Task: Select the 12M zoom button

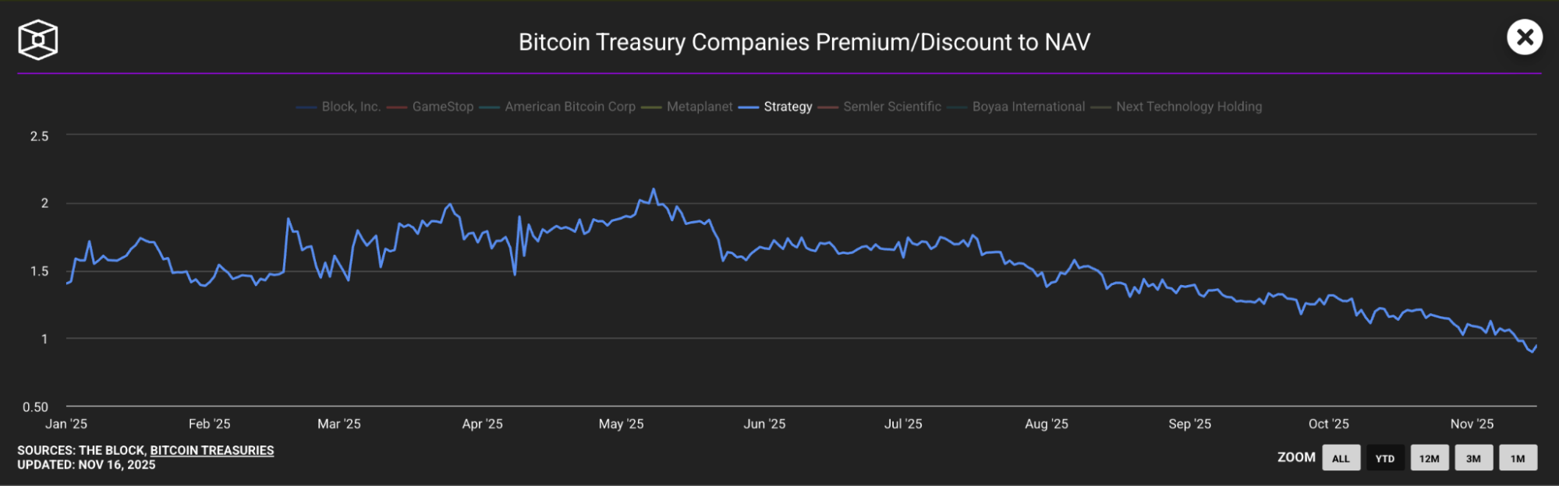Action: point(1430,459)
